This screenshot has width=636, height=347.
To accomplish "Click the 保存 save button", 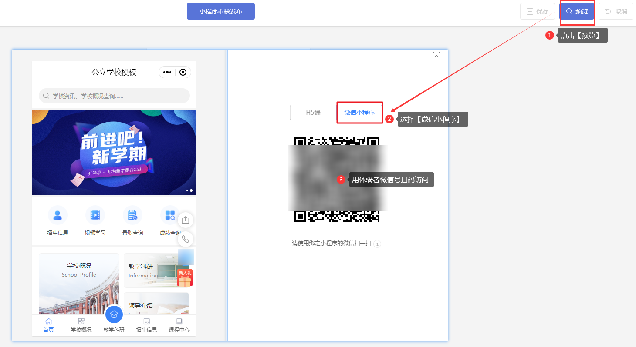I will click(537, 11).
